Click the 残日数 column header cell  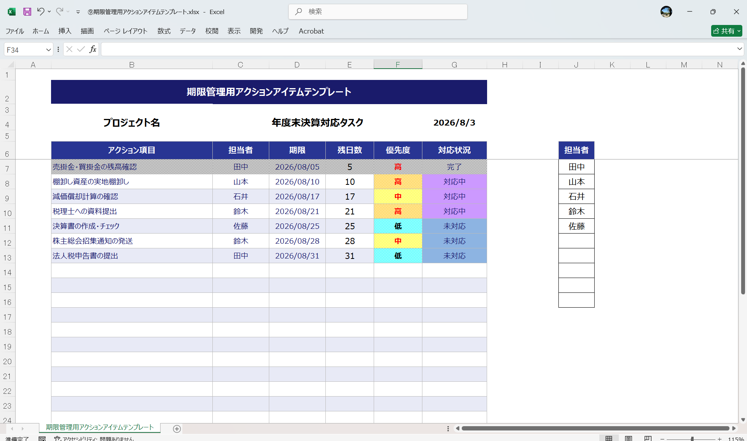[350, 150]
